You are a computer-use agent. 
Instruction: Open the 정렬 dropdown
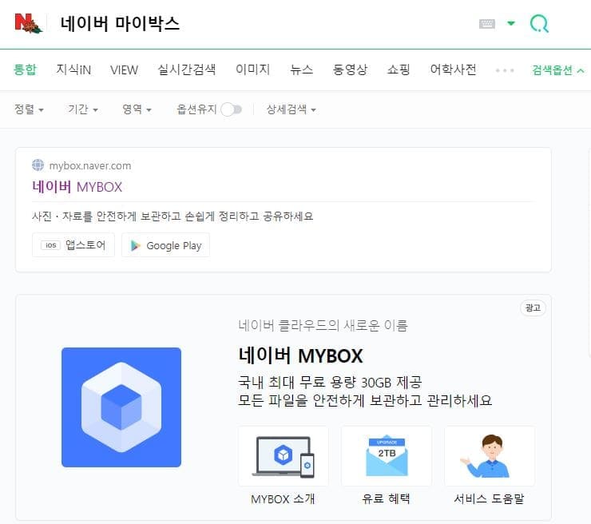29,109
